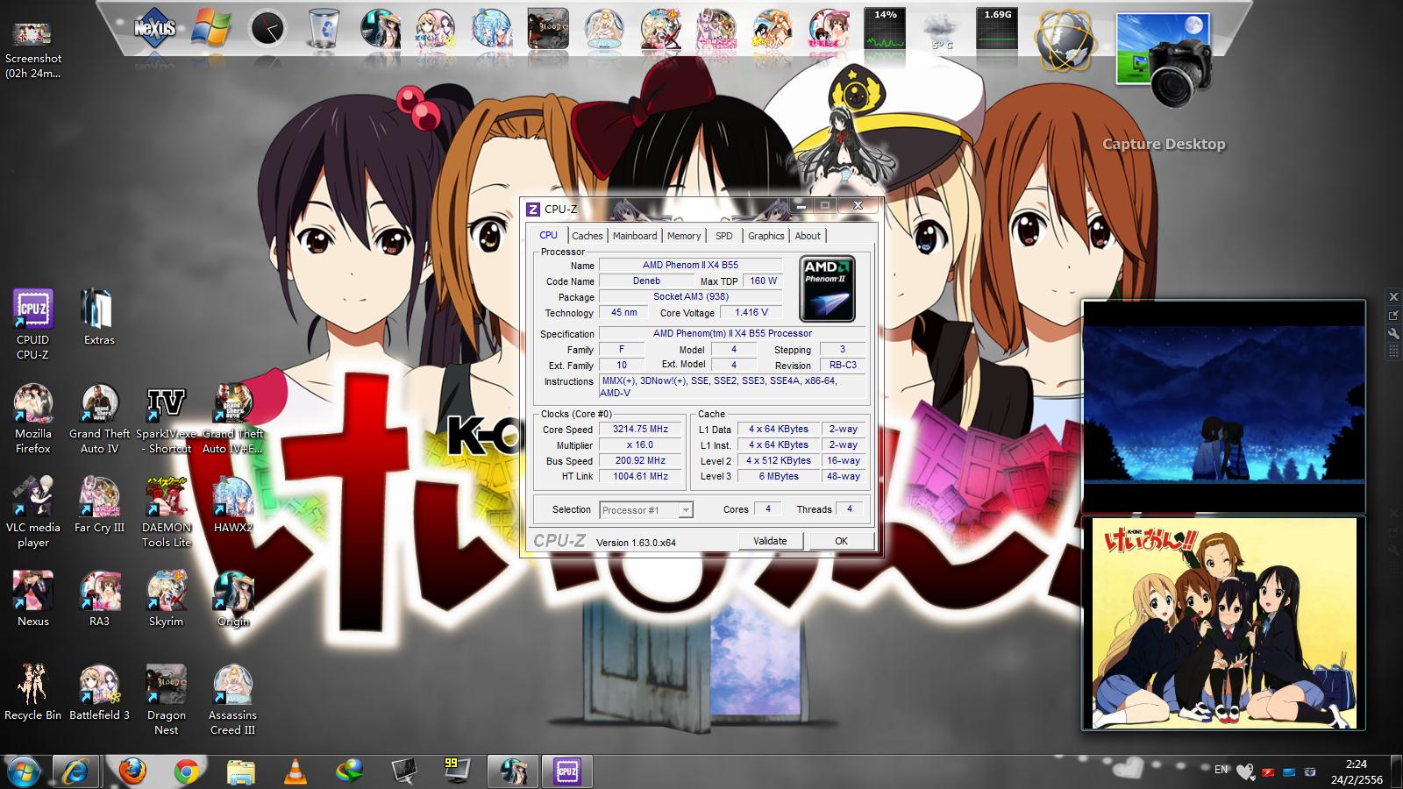Viewport: 1403px width, 789px height.
Task: Open DAEMON Tools Lite shortcut
Action: click(166, 513)
